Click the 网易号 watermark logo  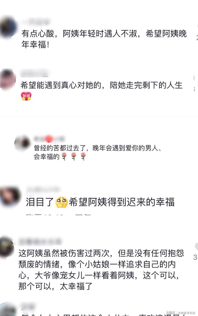pyautogui.click(x=170, y=313)
